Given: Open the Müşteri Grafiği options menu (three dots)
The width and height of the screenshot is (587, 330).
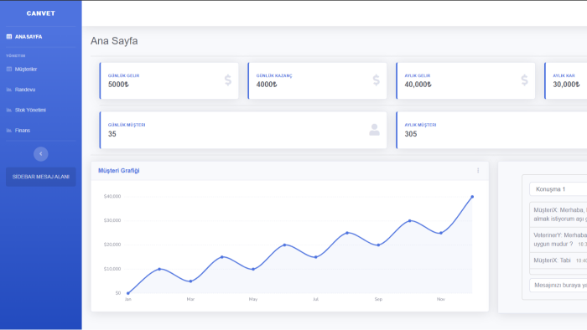Looking at the screenshot, I should [x=478, y=170].
